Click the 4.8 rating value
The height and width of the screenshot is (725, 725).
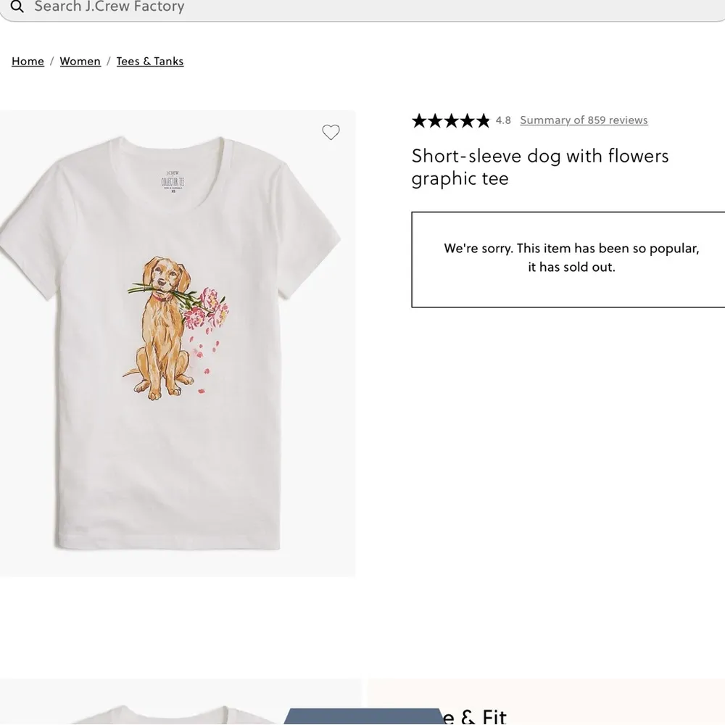click(504, 120)
